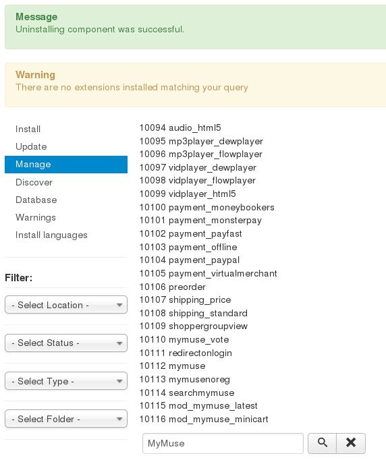Click the 10098 vidplayer_flowplayer line
This screenshot has width=386, height=462.
[198, 180]
